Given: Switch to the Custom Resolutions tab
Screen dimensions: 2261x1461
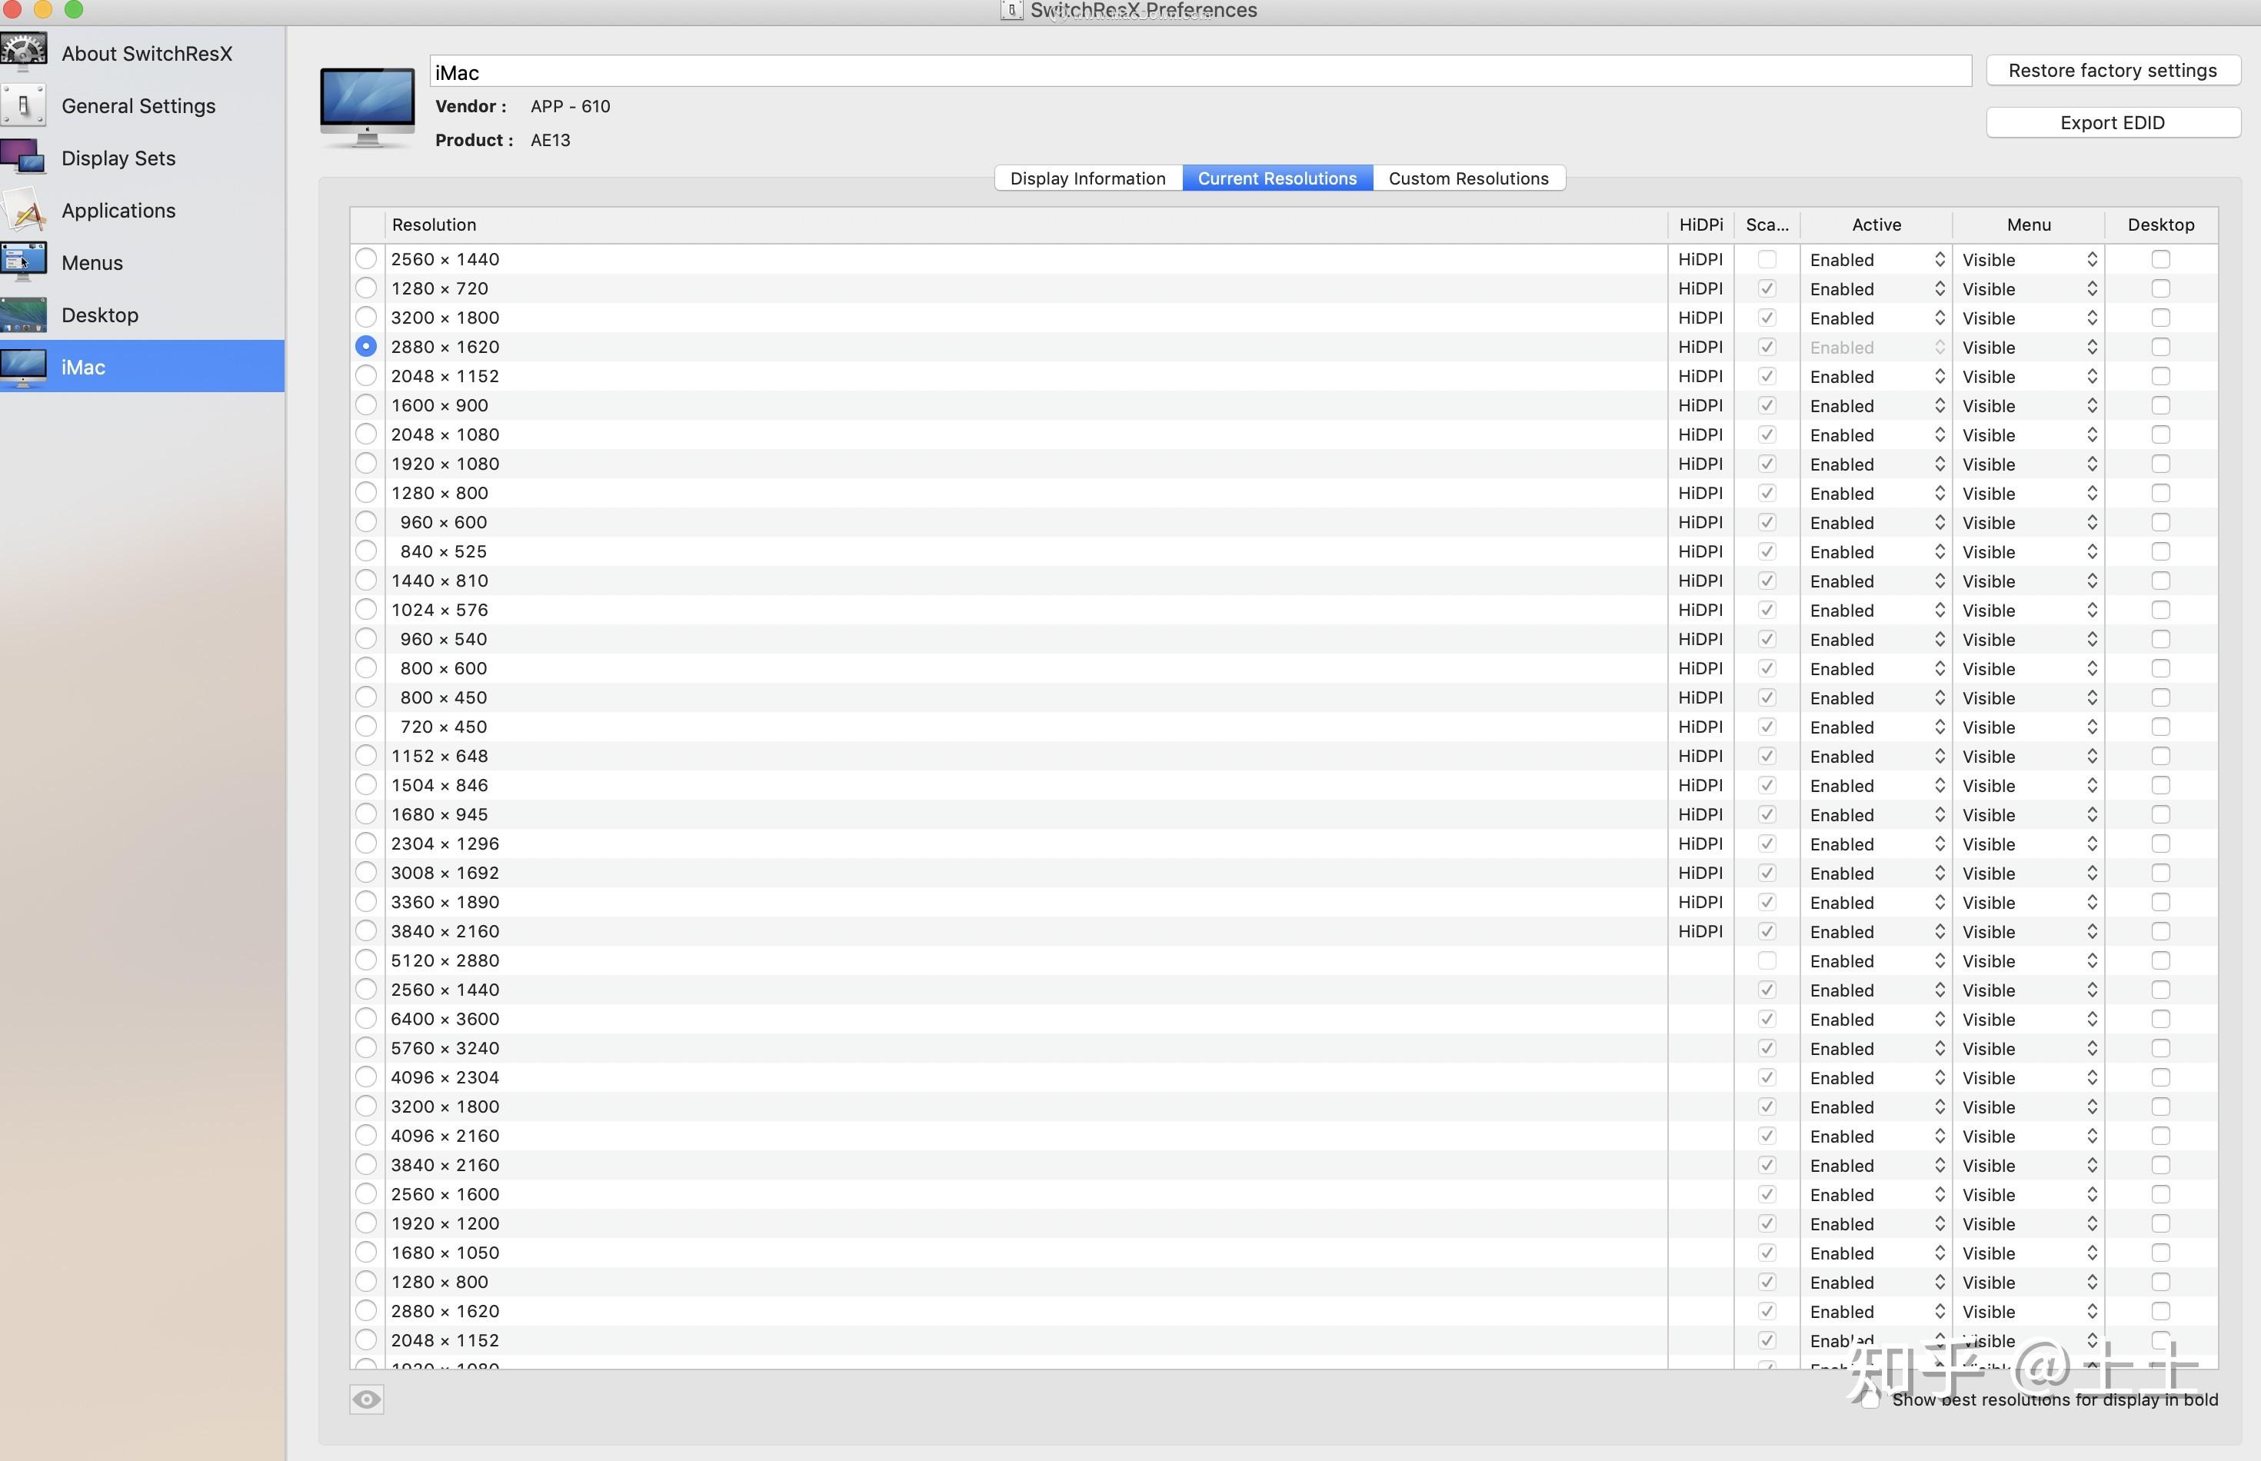Looking at the screenshot, I should [1468, 178].
